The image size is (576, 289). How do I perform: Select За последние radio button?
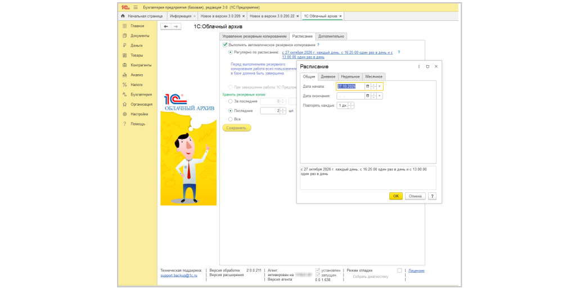coord(230,101)
